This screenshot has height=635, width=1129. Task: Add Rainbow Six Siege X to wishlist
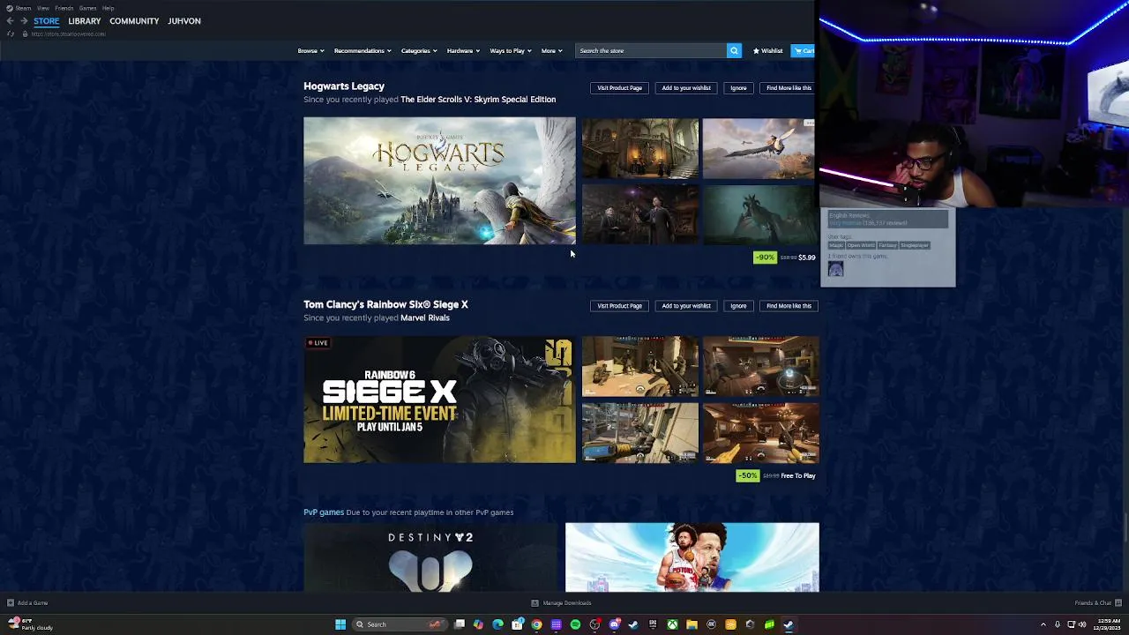click(x=686, y=306)
